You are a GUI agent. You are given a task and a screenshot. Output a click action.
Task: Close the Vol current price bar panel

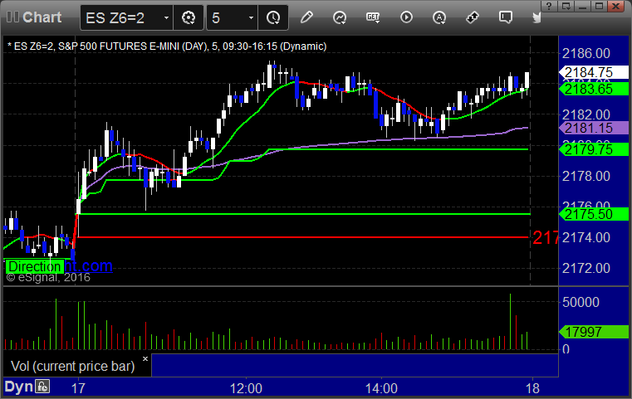coord(145,358)
